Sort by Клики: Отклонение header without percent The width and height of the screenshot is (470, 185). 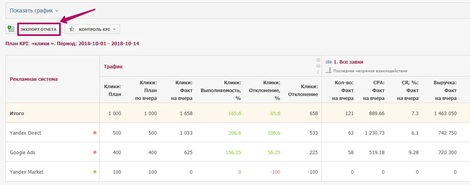click(303, 91)
